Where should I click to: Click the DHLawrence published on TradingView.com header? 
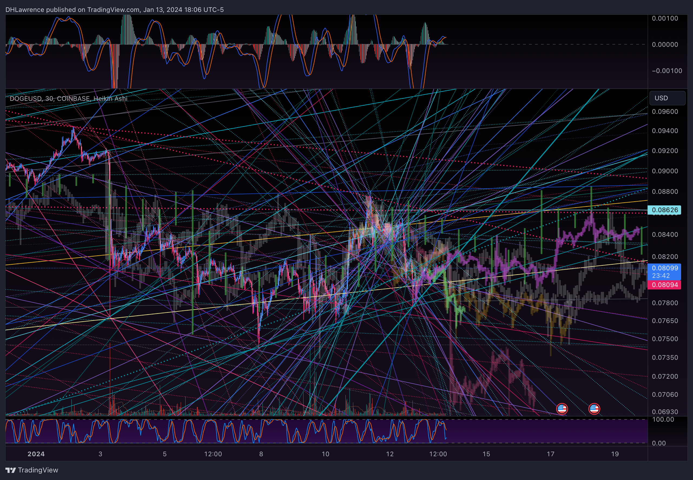[114, 10]
